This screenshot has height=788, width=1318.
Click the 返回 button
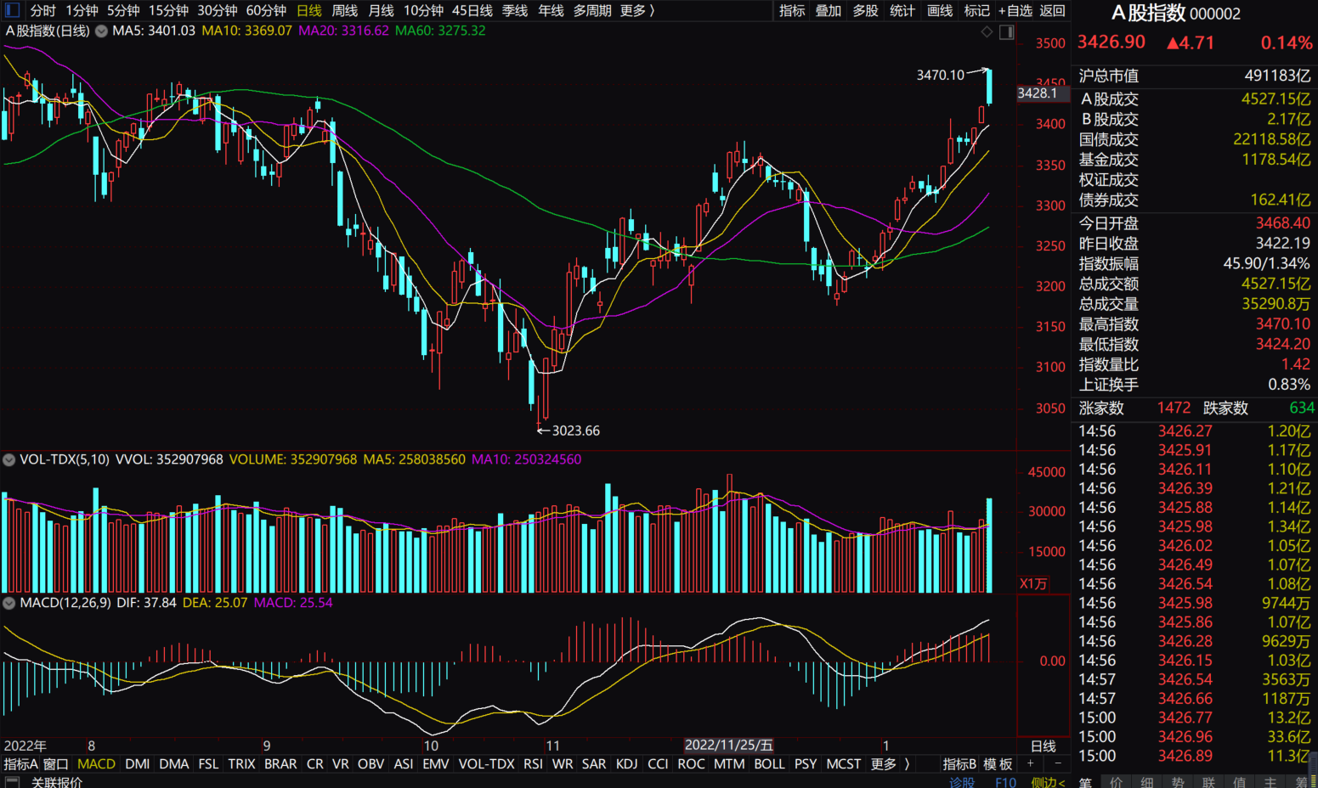tap(1052, 10)
